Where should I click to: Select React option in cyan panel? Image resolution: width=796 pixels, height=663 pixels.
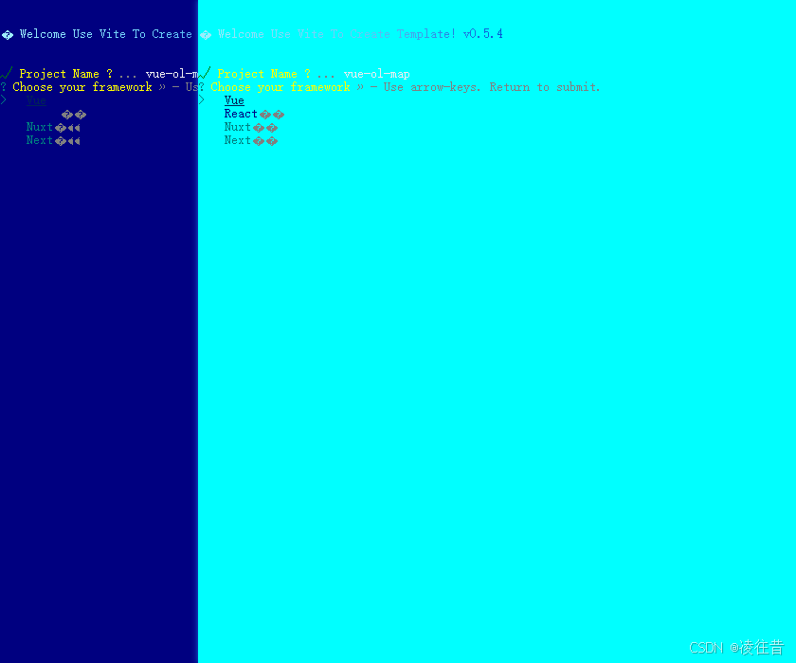pos(241,114)
